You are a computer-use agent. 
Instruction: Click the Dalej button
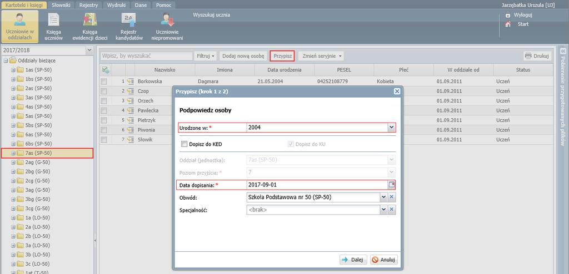click(x=353, y=260)
